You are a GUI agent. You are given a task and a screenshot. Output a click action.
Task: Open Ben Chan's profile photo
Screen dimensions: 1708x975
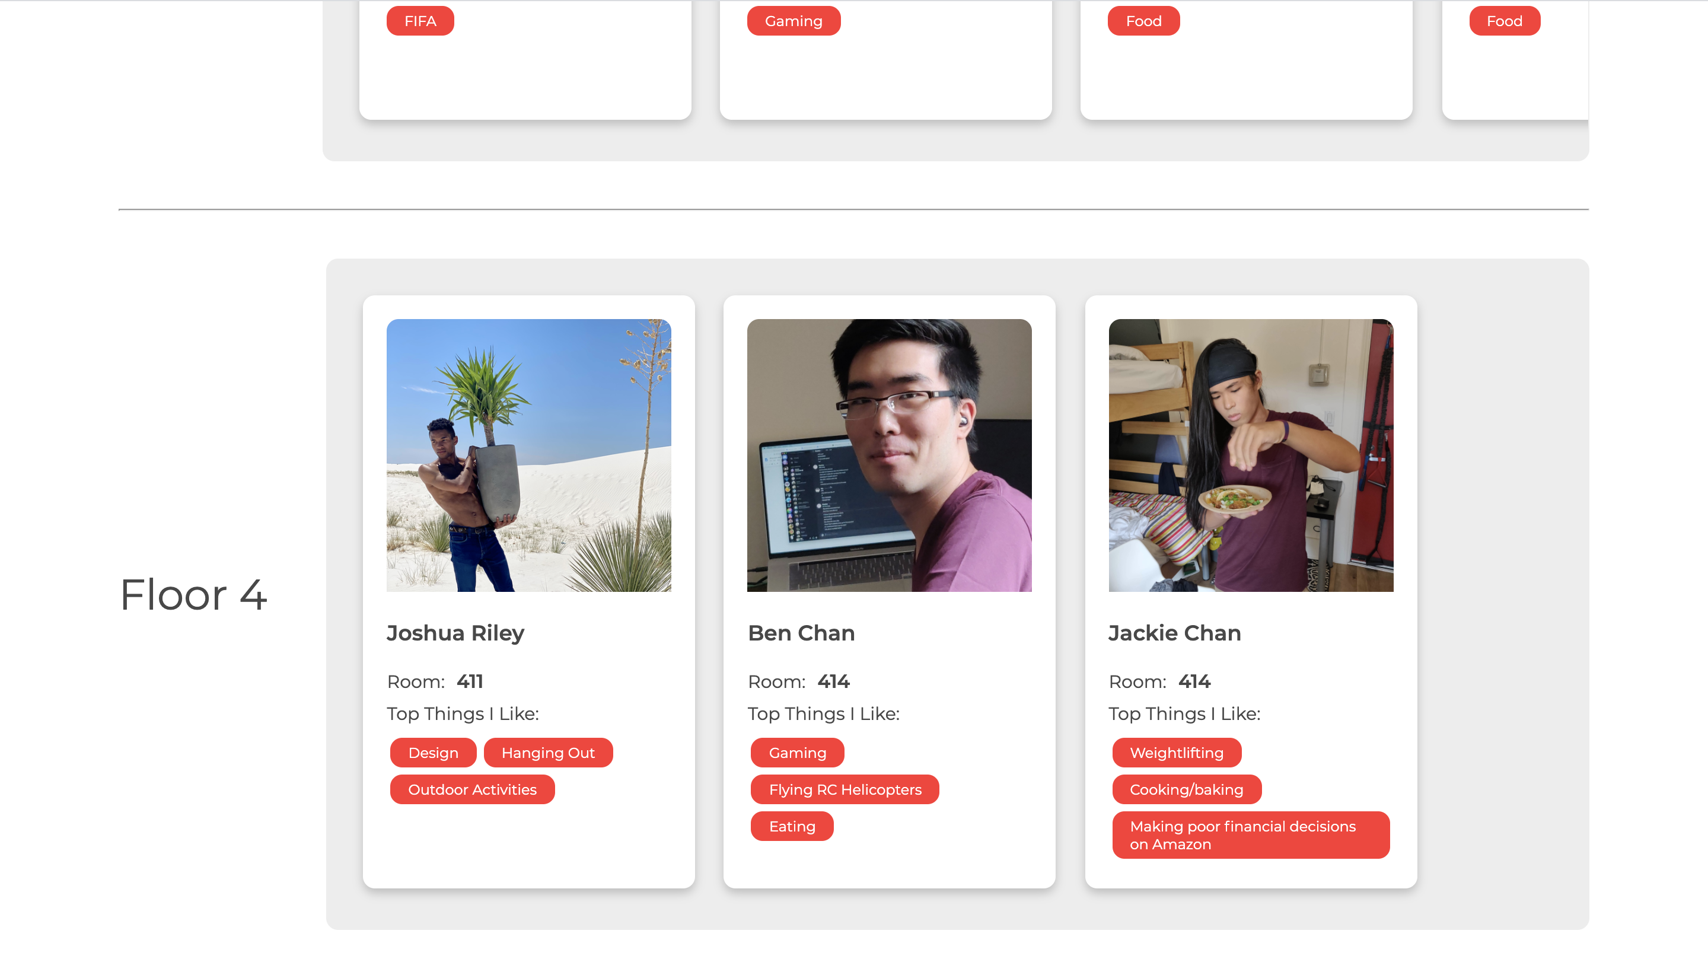point(889,455)
